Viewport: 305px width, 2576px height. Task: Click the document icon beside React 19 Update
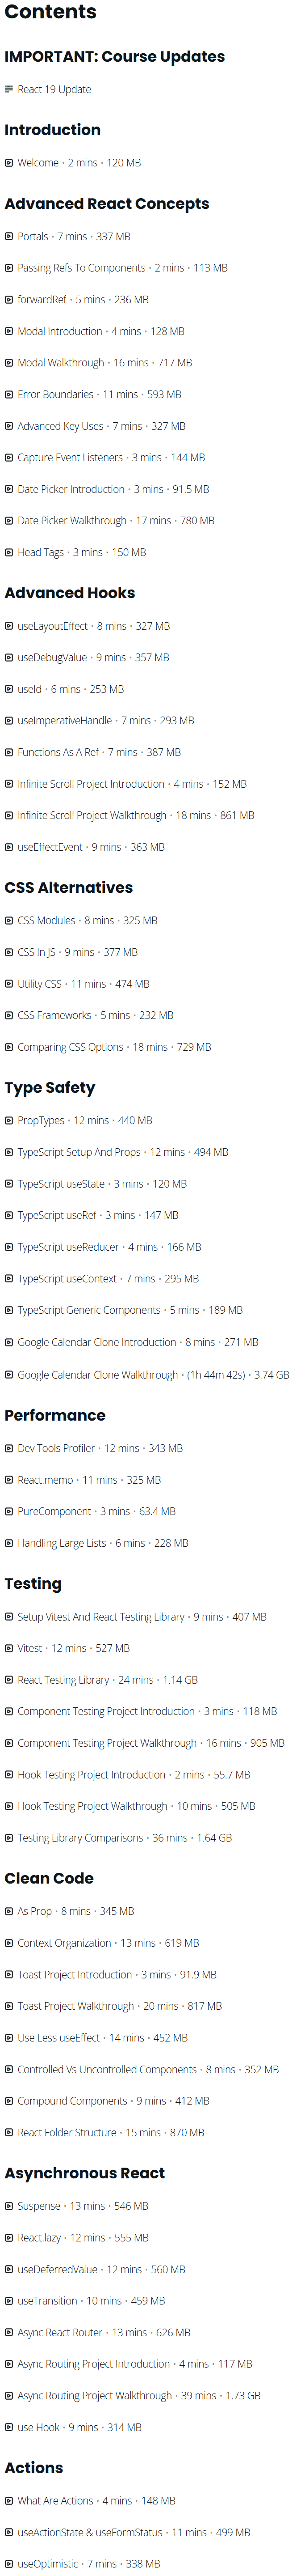9,90
